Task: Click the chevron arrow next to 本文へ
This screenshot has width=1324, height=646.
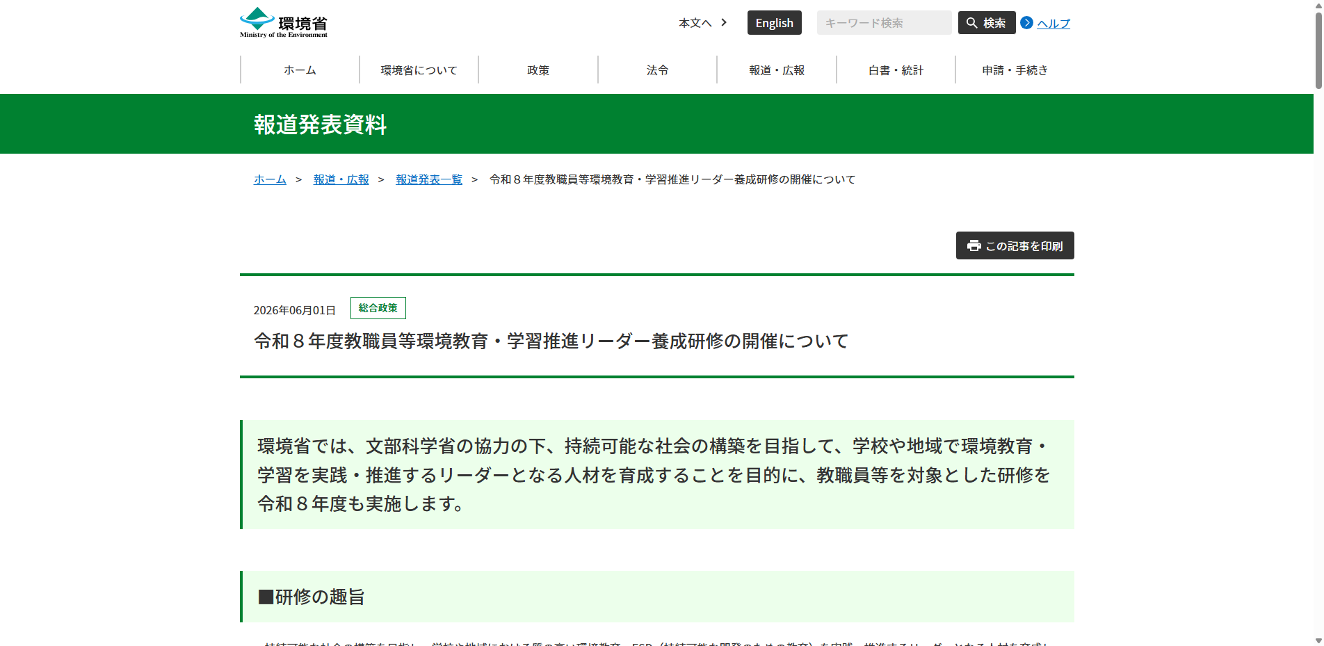Action: pyautogui.click(x=724, y=22)
